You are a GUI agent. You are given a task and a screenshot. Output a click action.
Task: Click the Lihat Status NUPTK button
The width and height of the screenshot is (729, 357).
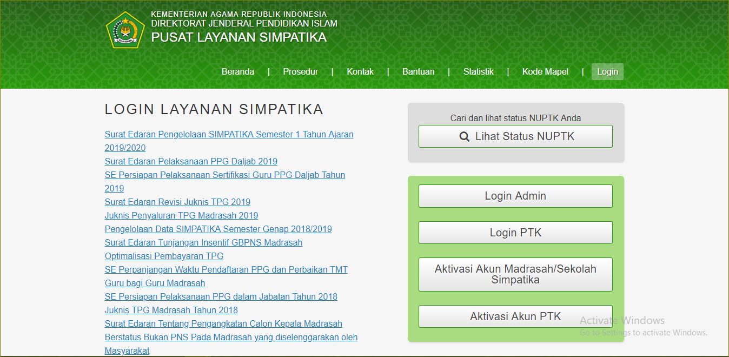pyautogui.click(x=515, y=136)
